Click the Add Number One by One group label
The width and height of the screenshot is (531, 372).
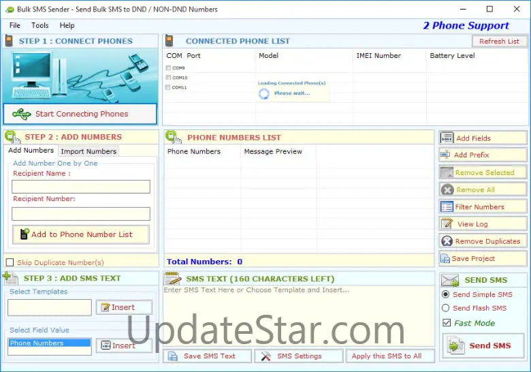click(55, 164)
